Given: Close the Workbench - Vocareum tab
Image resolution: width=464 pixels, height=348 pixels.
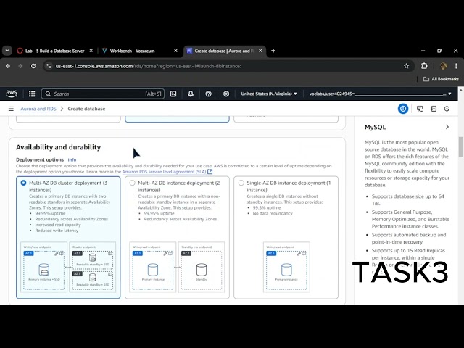Looking at the screenshot, I should [x=175, y=51].
